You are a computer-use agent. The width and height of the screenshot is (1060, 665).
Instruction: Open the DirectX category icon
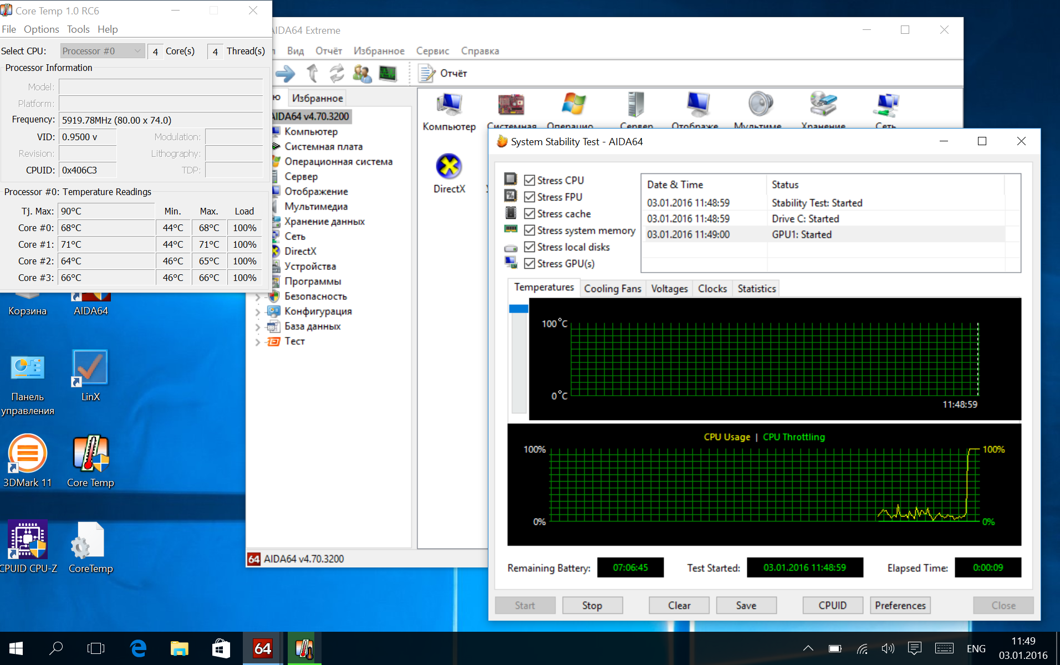[x=449, y=173]
